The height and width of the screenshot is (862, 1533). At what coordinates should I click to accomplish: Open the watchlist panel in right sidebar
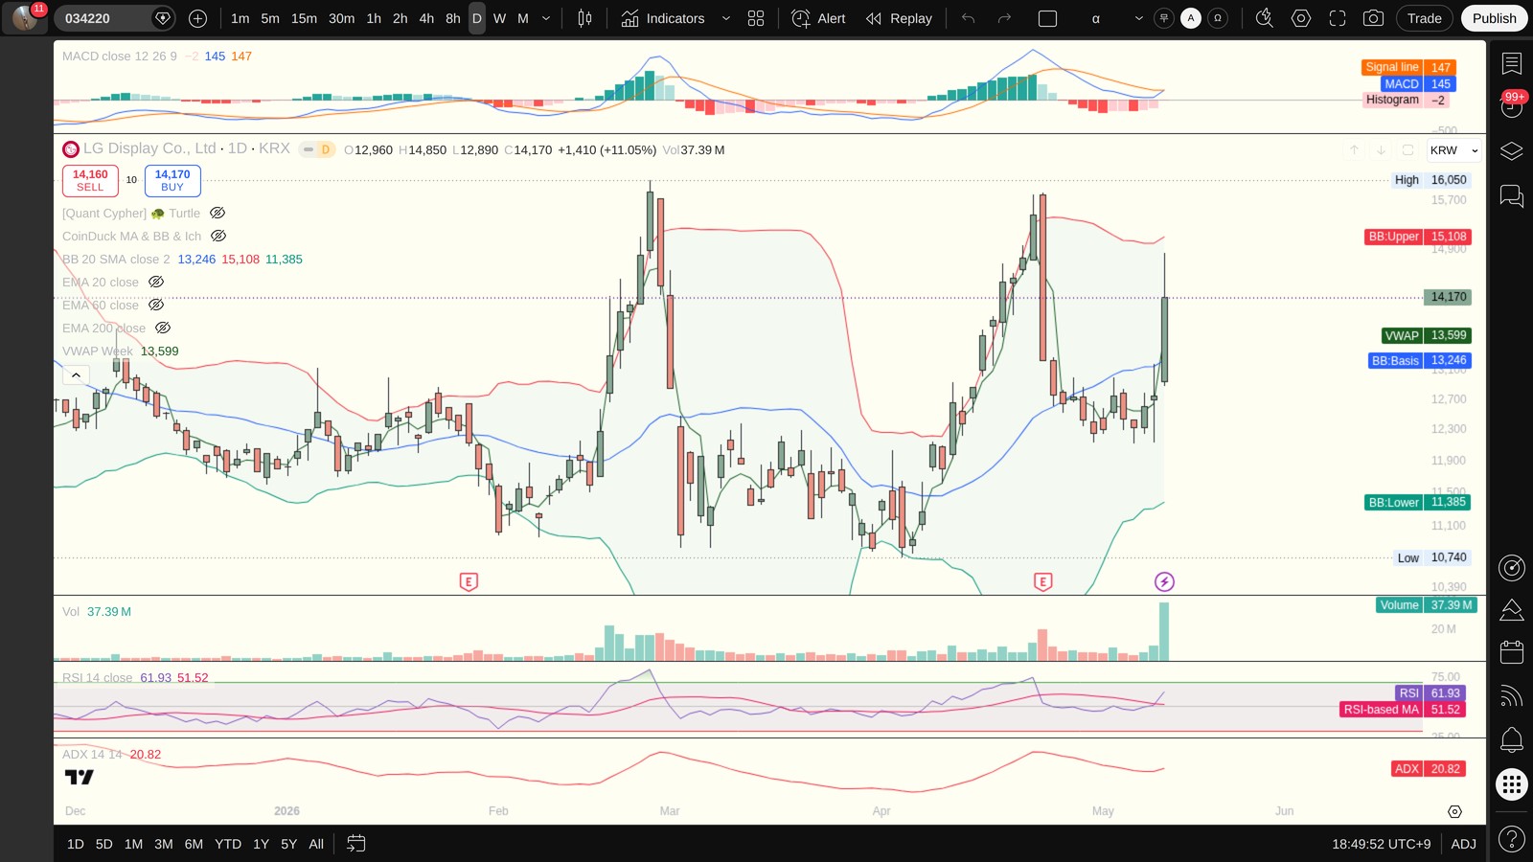click(x=1512, y=63)
